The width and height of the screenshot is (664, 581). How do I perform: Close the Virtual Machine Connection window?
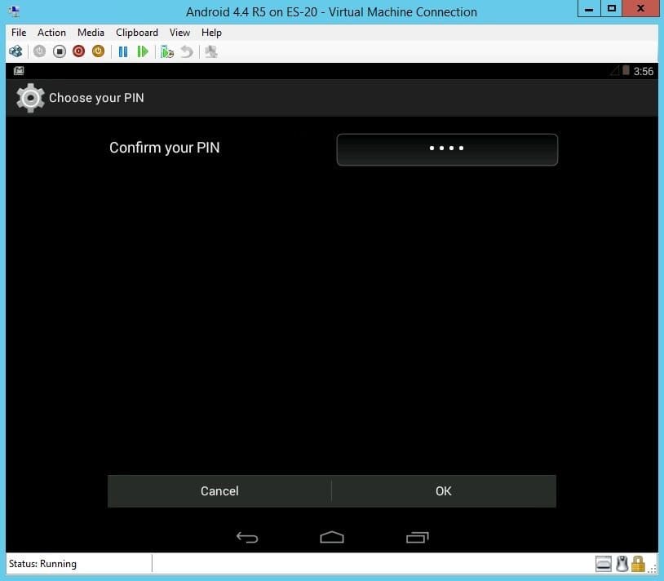[x=640, y=8]
